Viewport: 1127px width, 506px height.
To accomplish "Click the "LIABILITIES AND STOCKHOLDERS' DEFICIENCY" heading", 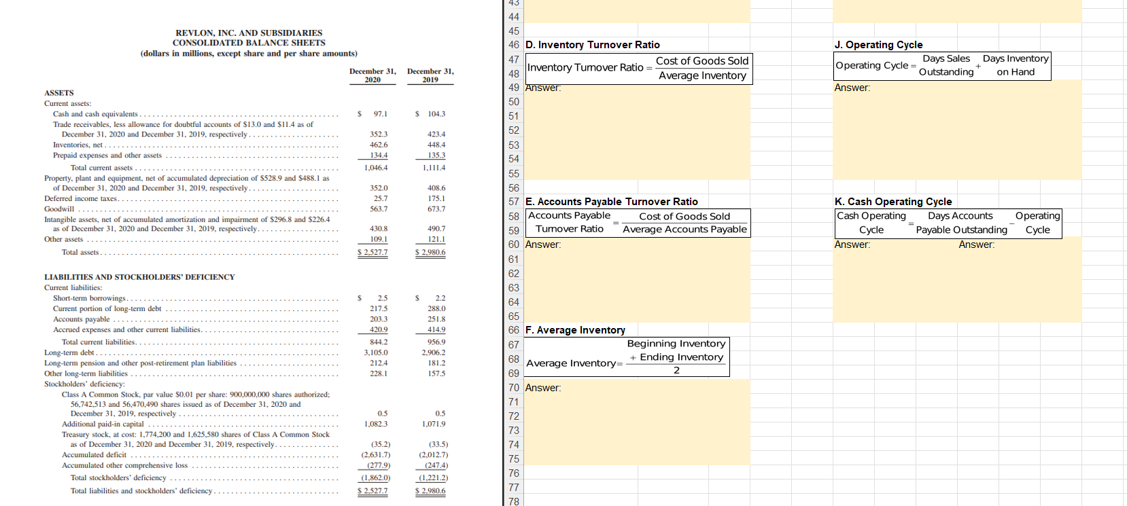I will click(139, 277).
